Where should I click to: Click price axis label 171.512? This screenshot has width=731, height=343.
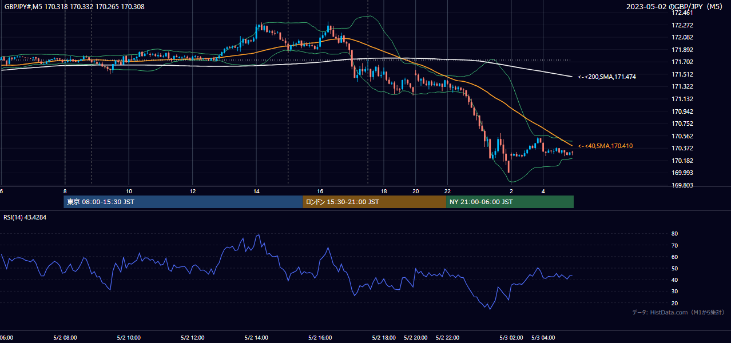(682, 74)
